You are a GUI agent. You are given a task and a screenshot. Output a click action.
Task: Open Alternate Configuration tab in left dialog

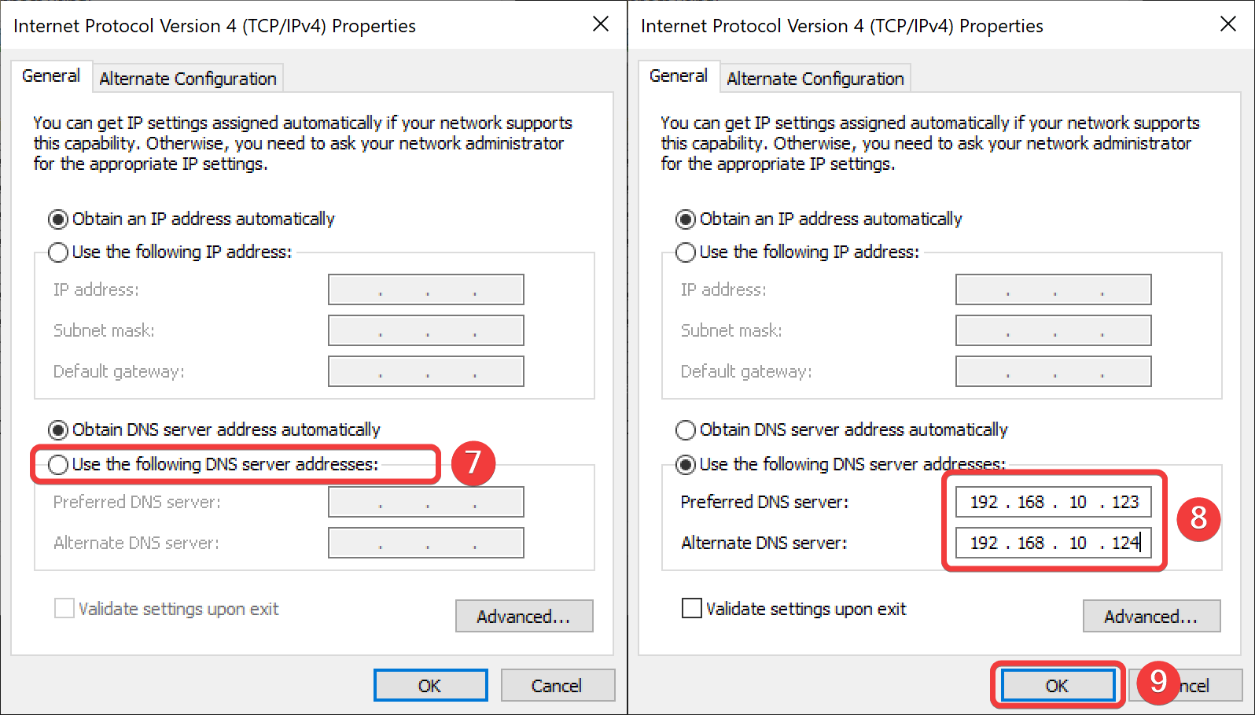(x=188, y=79)
